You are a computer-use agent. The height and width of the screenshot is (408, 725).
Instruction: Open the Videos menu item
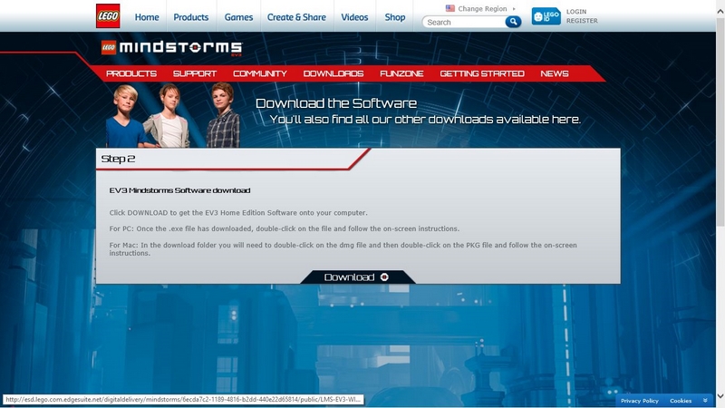tap(354, 17)
